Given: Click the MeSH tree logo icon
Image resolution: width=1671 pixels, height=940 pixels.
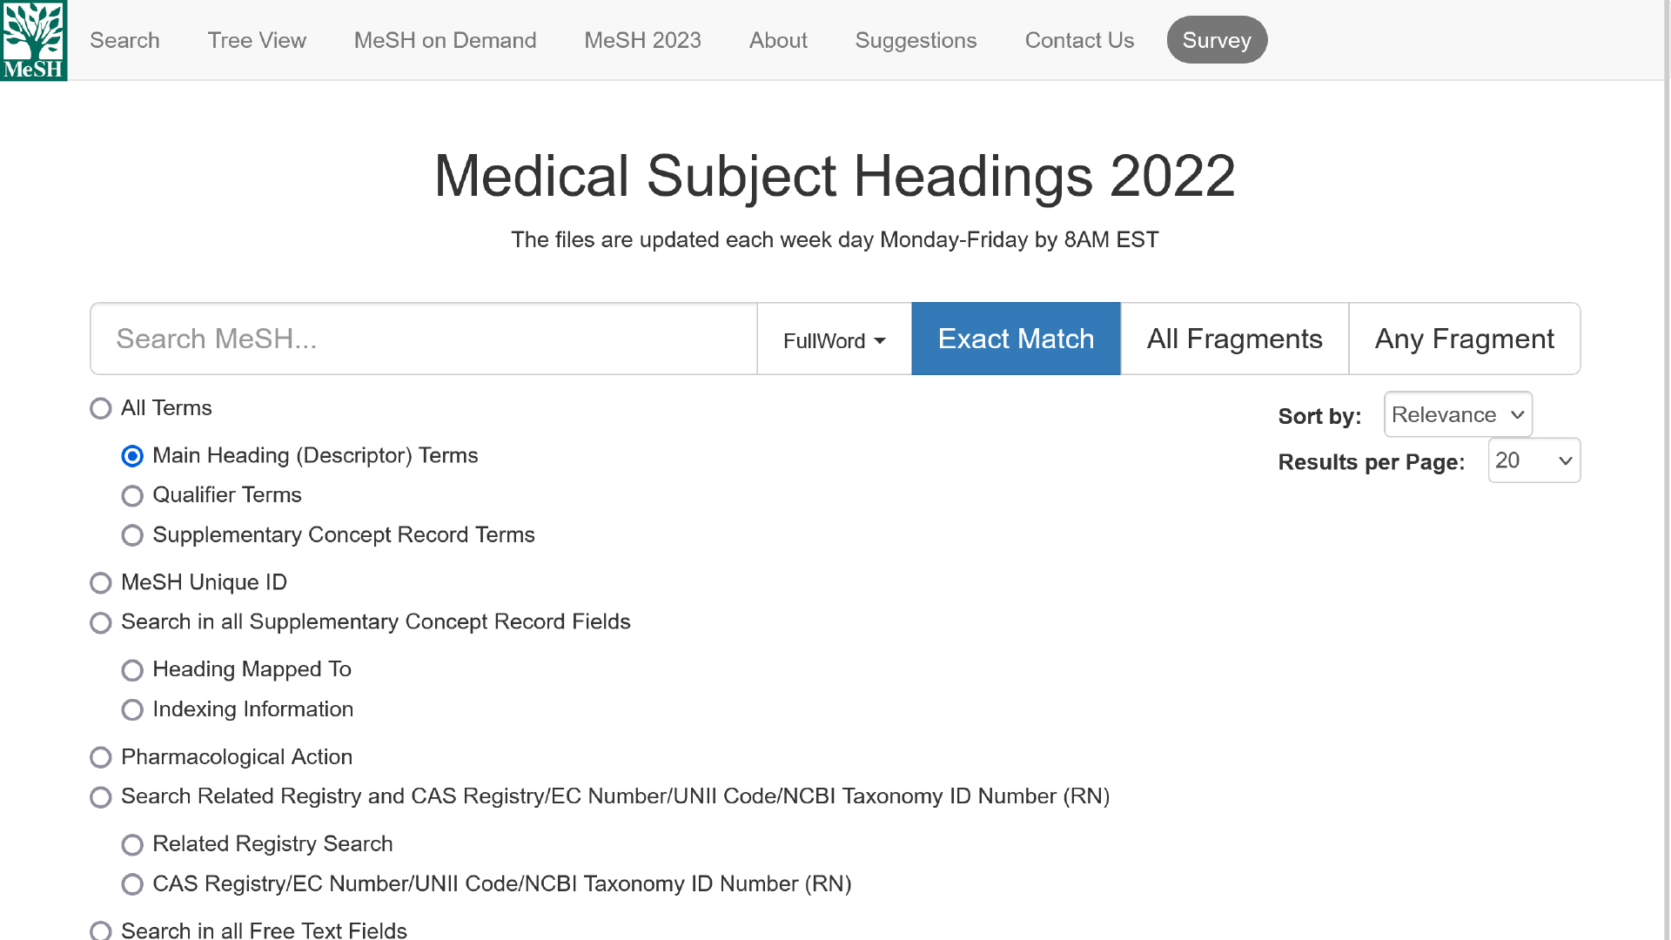Looking at the screenshot, I should (x=34, y=40).
